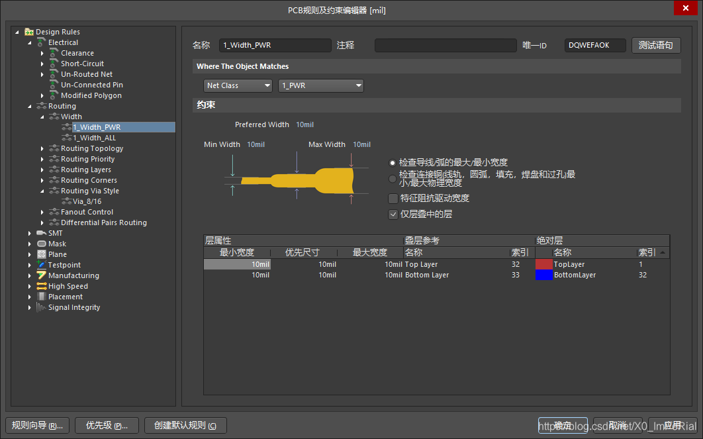The image size is (703, 439).
Task: Click the Fanout Control icon
Action: click(54, 212)
